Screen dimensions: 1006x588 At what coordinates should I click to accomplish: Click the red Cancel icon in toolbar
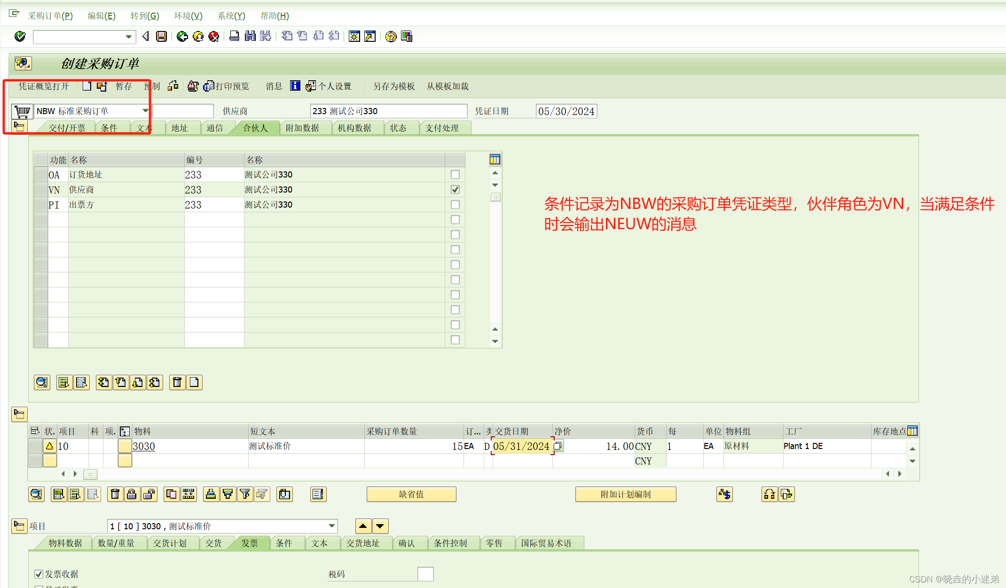click(x=214, y=37)
